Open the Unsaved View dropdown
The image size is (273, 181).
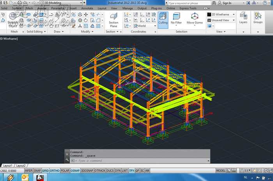pos(221,20)
